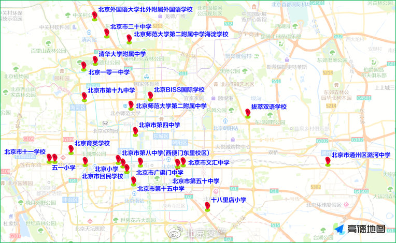This screenshot has height=243, width=396.
Task: Click the 北京市文汇中学 blue label
Action: [x=208, y=162]
